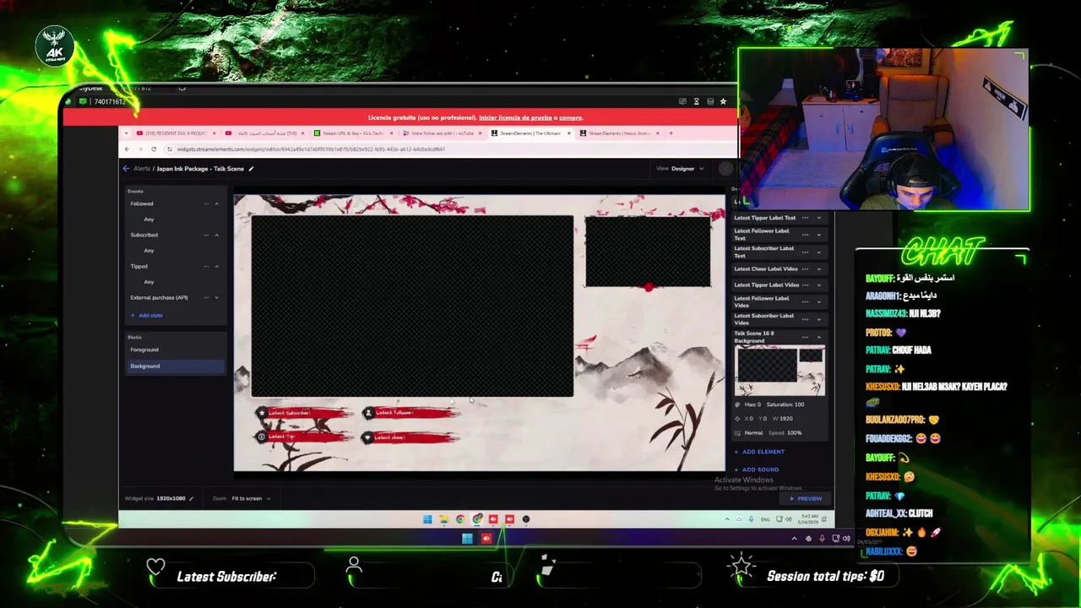Open options for Talk Scene 16 9 Background

[x=805, y=337]
